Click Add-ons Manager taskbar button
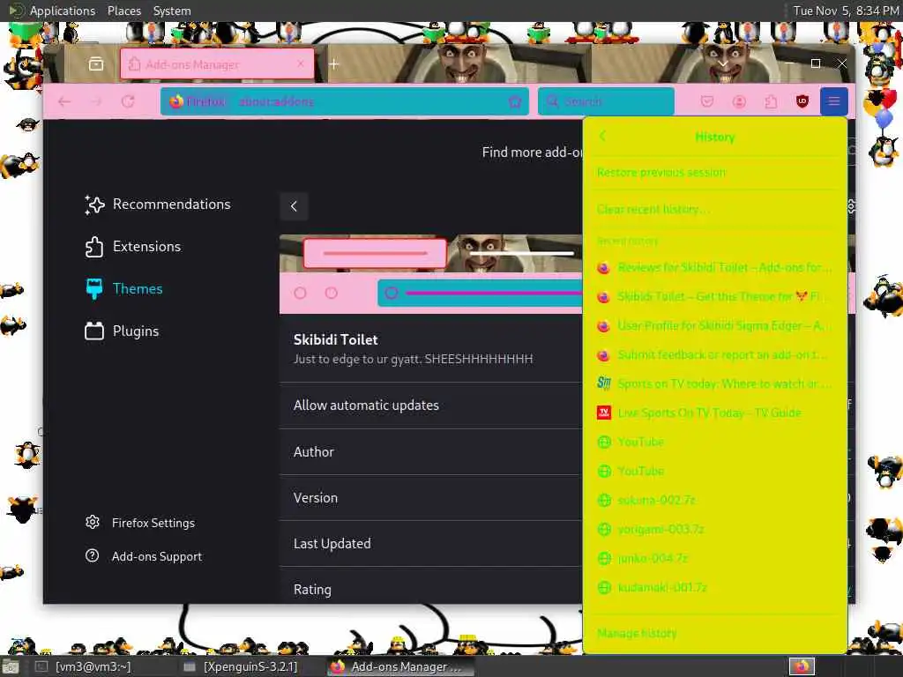The image size is (903, 677). click(x=401, y=666)
